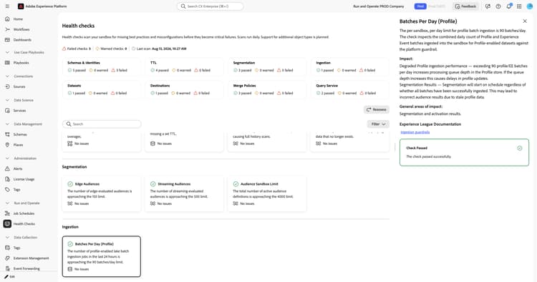Screen dimensions: 537x282
Task: Click the Adobe Experience Platform logo
Action: click(21, 6)
